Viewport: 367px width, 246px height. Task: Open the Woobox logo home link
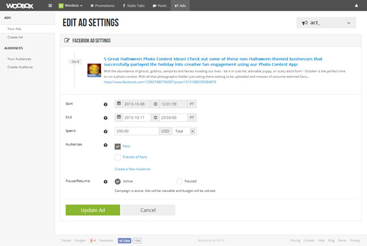coord(20,6)
